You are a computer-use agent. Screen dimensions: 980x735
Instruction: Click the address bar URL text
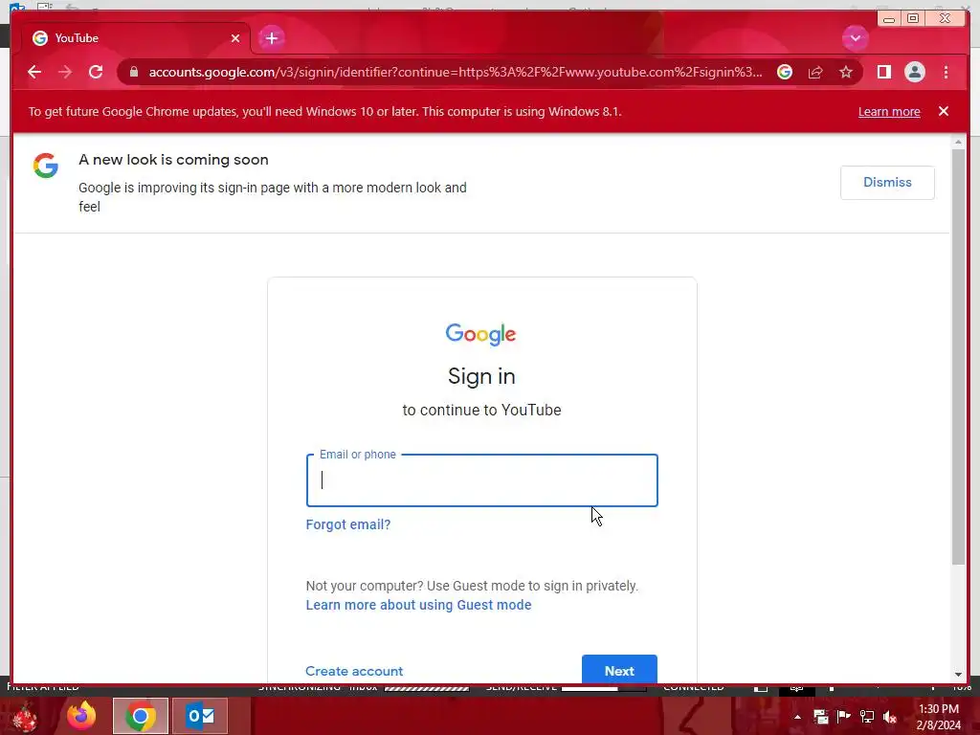[x=455, y=72]
